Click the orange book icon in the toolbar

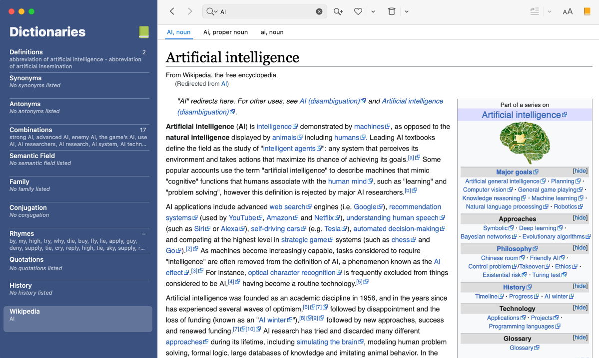click(587, 11)
